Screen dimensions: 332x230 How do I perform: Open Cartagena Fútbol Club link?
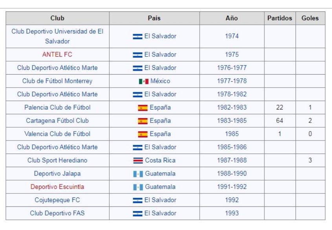(57, 120)
